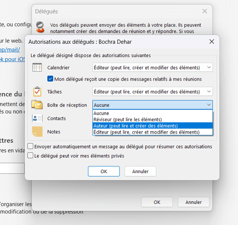This screenshot has width=238, height=225.
Task: Click OK in the Délégués window
Action: (x=157, y=202)
